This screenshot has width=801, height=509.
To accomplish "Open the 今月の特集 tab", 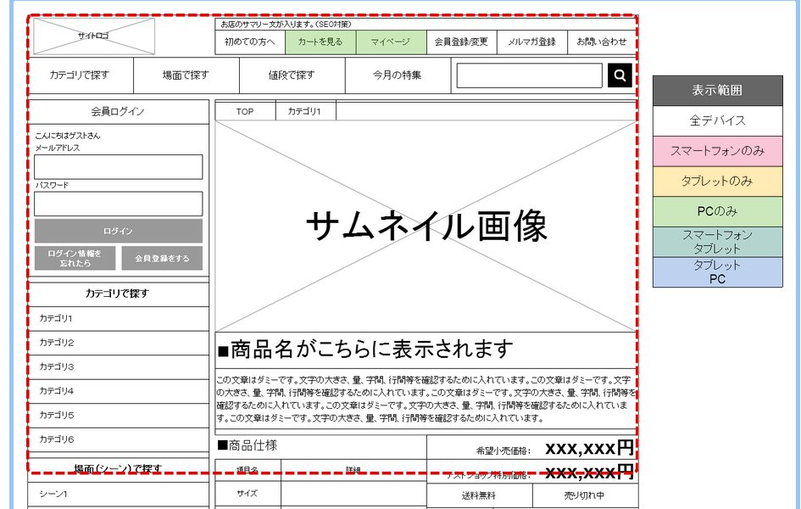I will coord(398,76).
